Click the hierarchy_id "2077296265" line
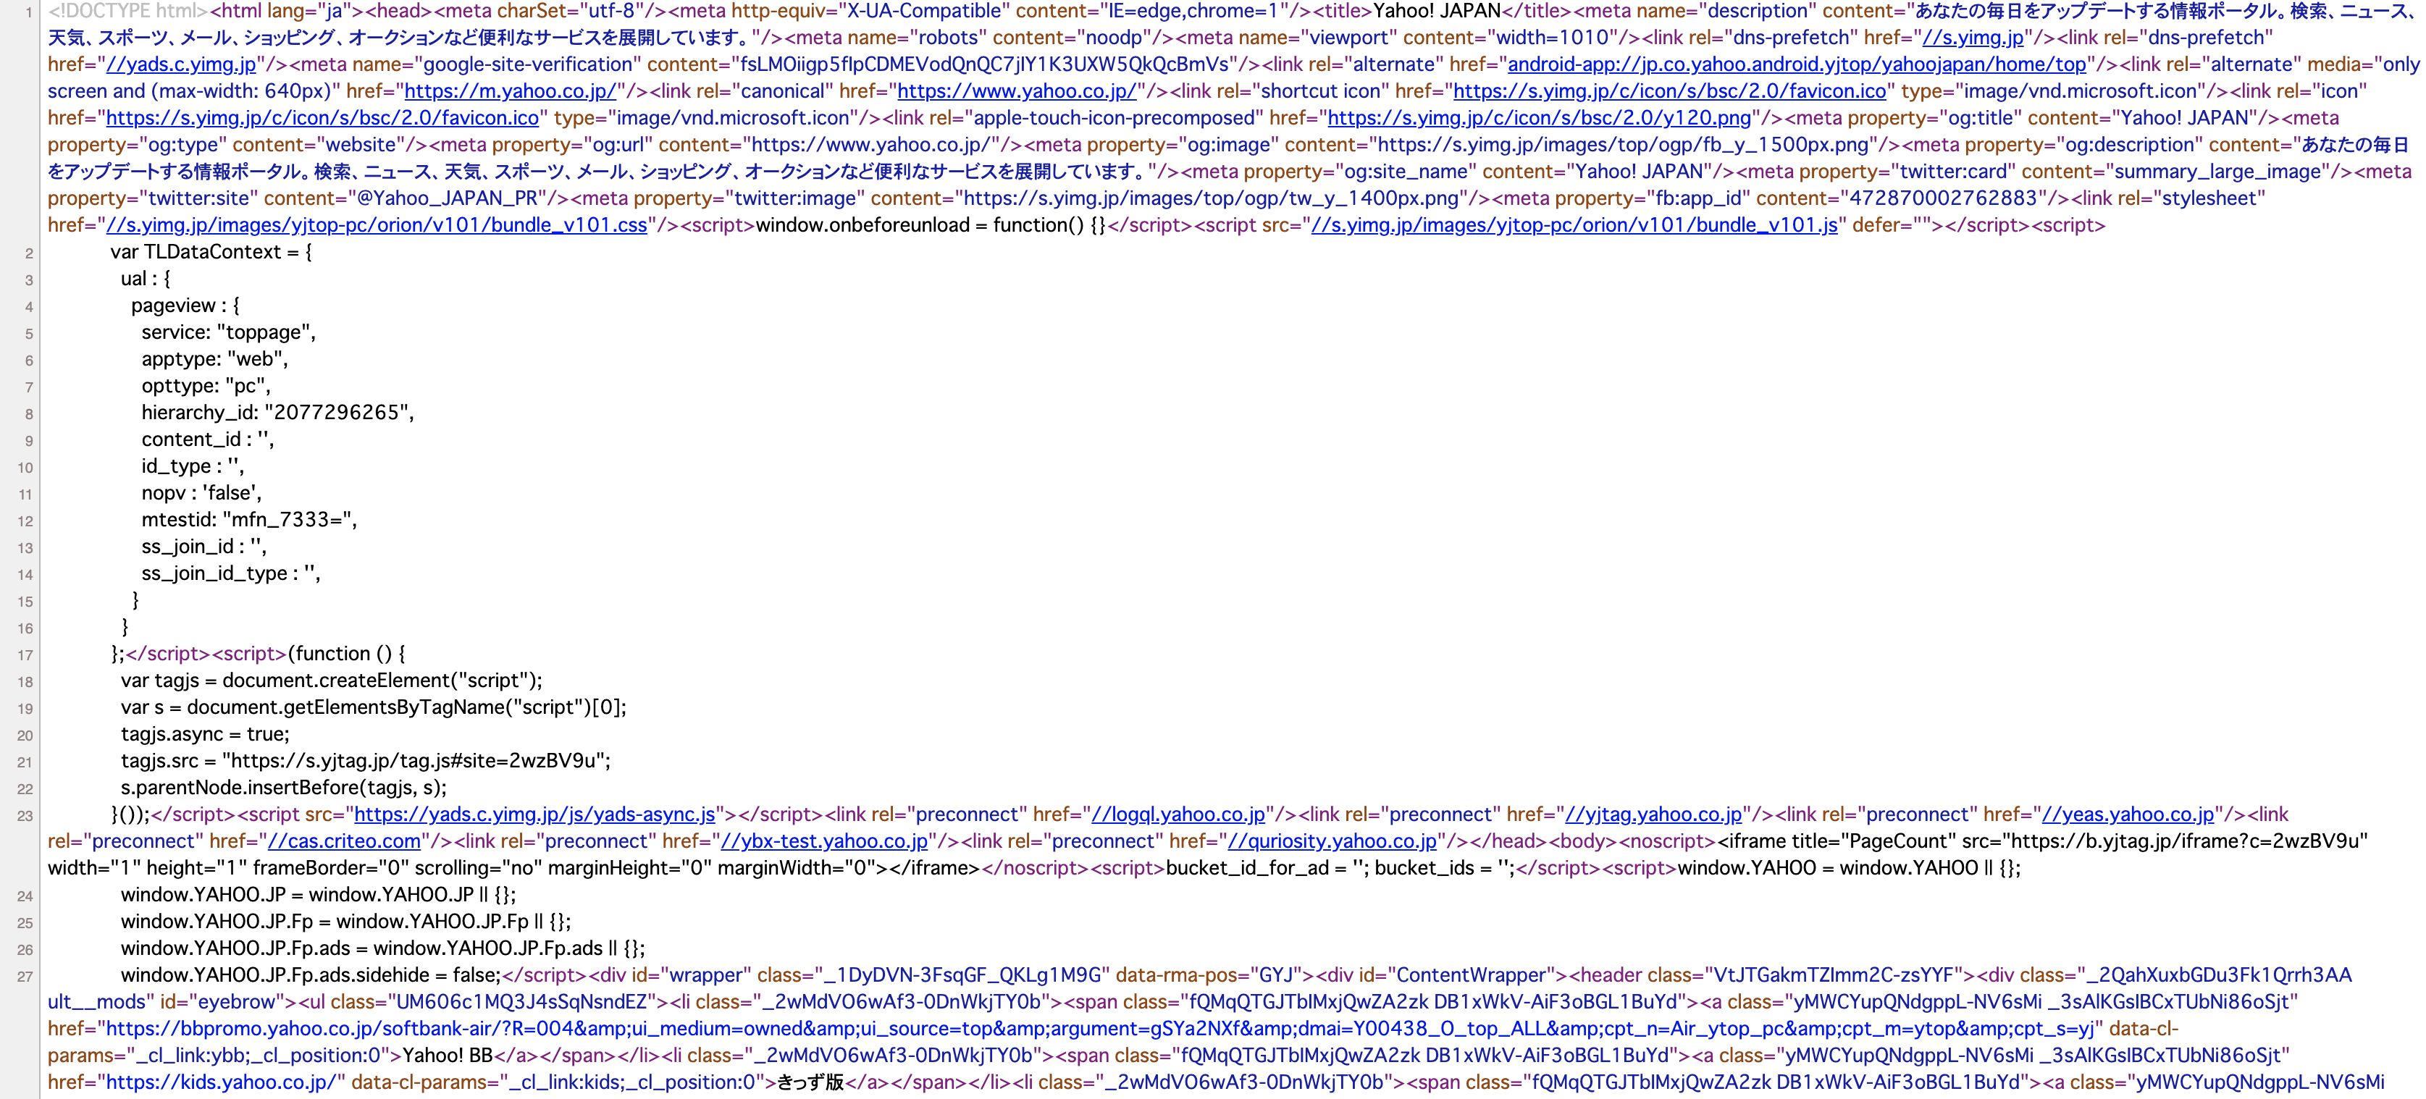The image size is (2426, 1099). [x=278, y=413]
